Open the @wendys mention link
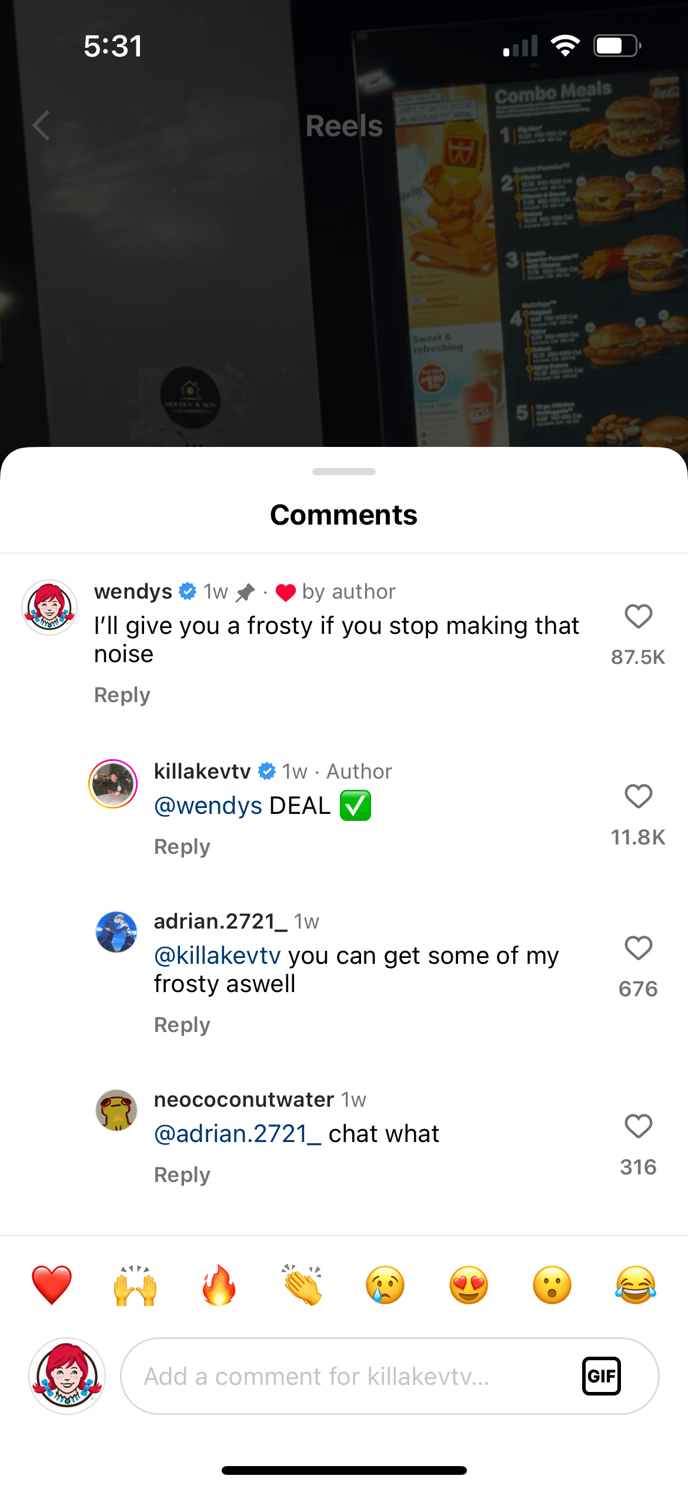This screenshot has width=688, height=1489. pyautogui.click(x=208, y=806)
